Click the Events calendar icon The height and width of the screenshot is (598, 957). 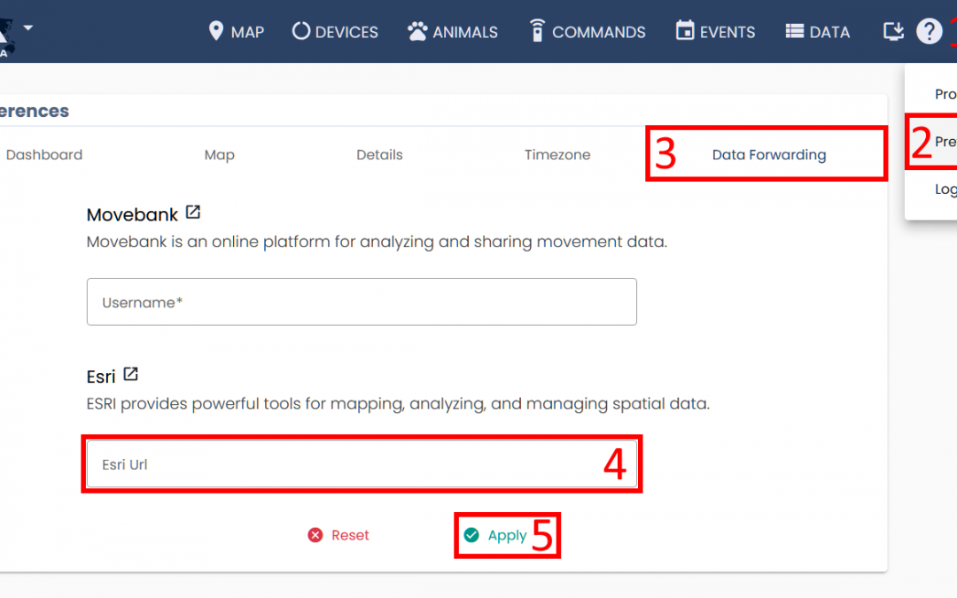685,31
